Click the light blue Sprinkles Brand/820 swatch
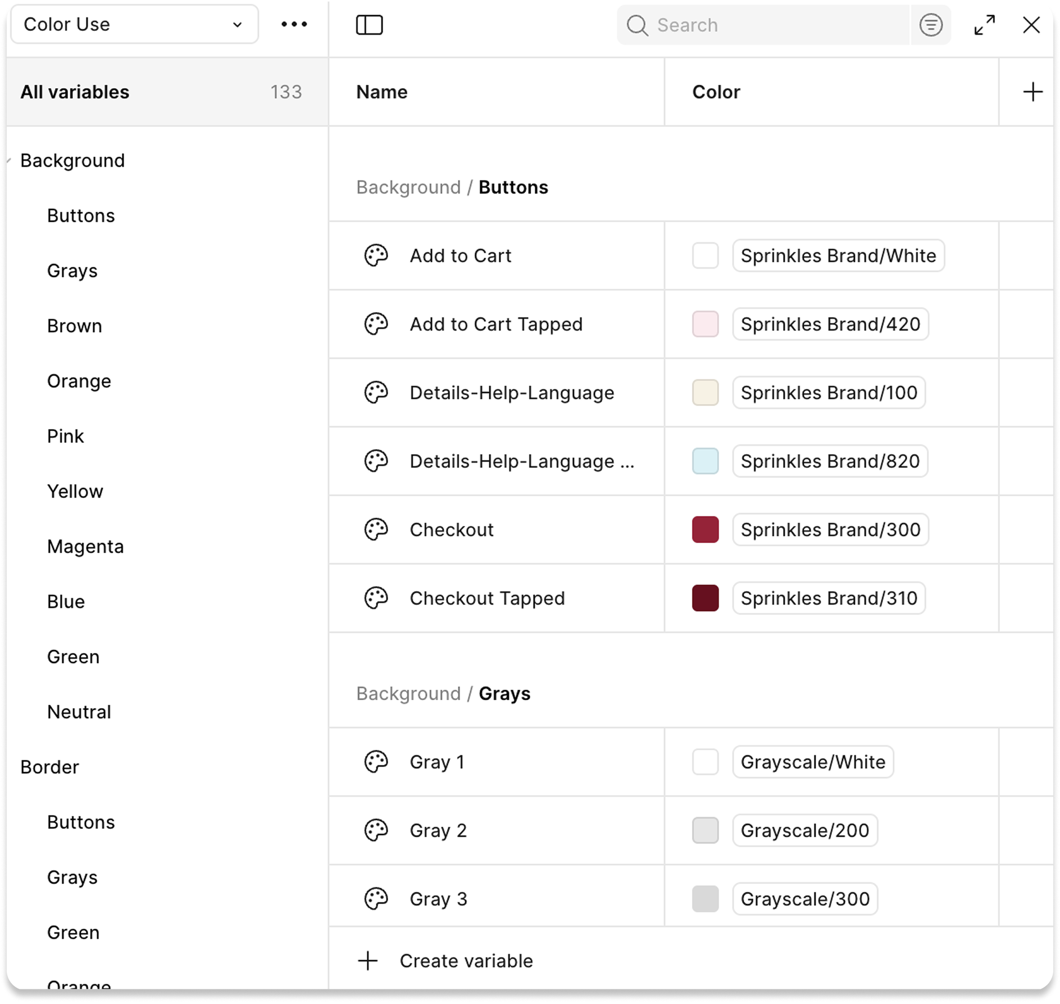Viewport: 1060px width, 1004px height. 705,461
